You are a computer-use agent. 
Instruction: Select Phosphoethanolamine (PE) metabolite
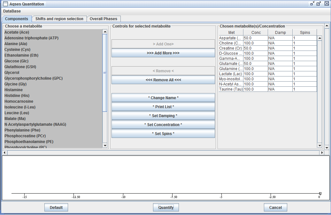(x=53, y=142)
